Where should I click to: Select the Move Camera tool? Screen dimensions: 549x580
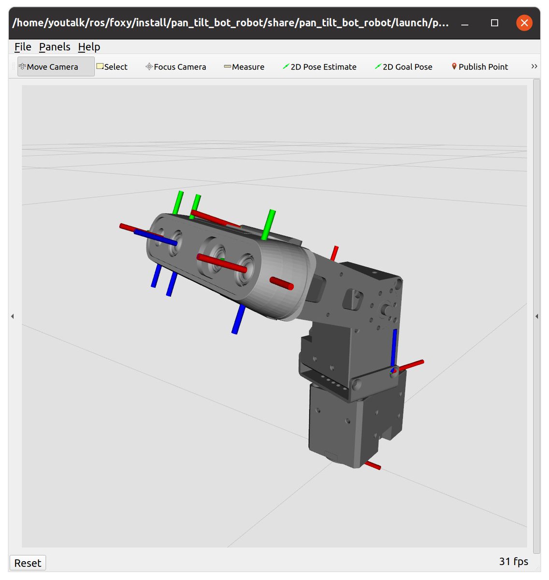pos(55,66)
